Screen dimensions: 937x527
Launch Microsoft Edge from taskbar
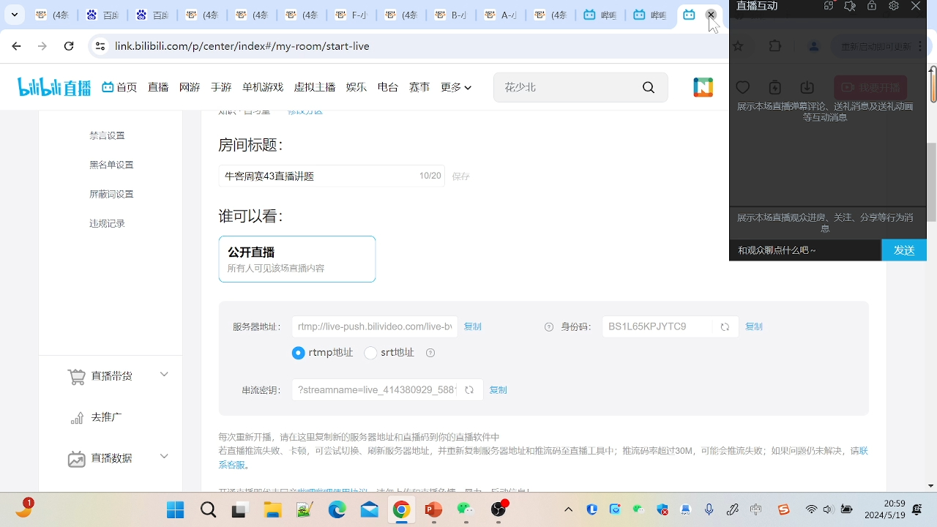pos(337,510)
